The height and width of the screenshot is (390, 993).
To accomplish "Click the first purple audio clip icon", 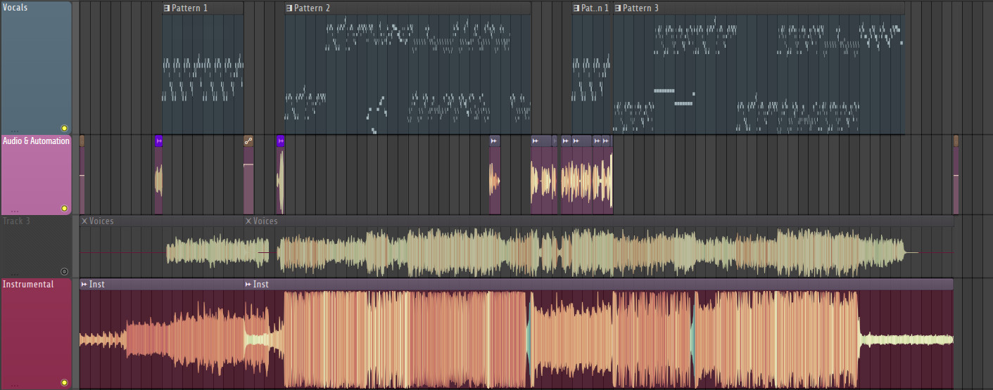I will coord(158,141).
